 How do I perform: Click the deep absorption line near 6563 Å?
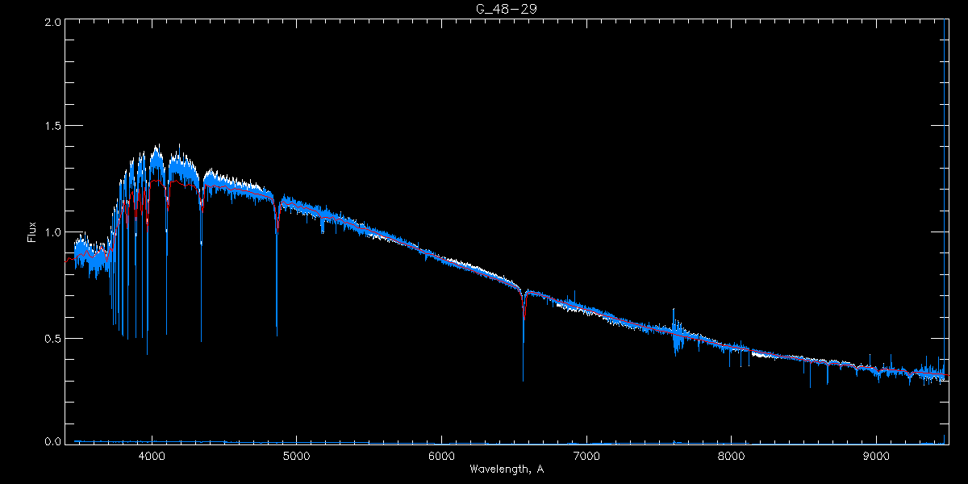524,335
